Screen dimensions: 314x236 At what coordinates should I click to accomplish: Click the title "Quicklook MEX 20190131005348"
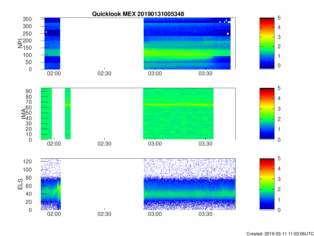pyautogui.click(x=138, y=14)
